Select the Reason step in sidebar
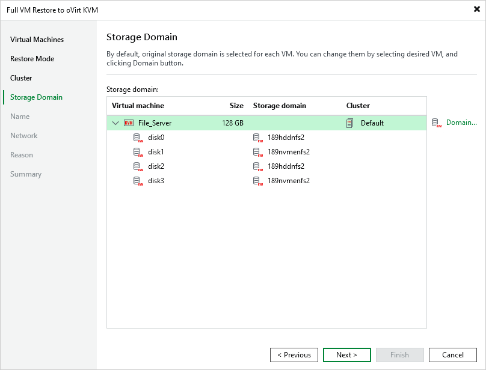 (22, 155)
